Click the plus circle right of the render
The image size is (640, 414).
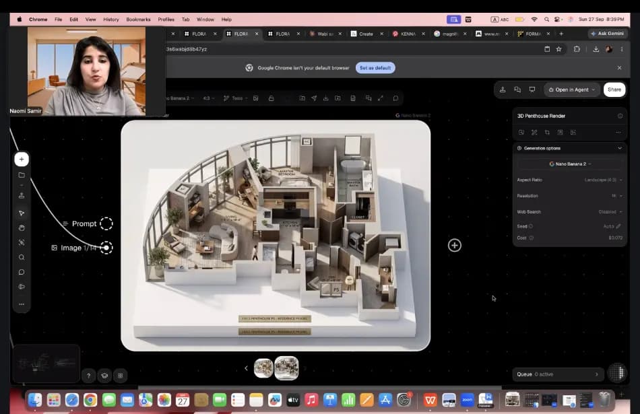coord(455,246)
